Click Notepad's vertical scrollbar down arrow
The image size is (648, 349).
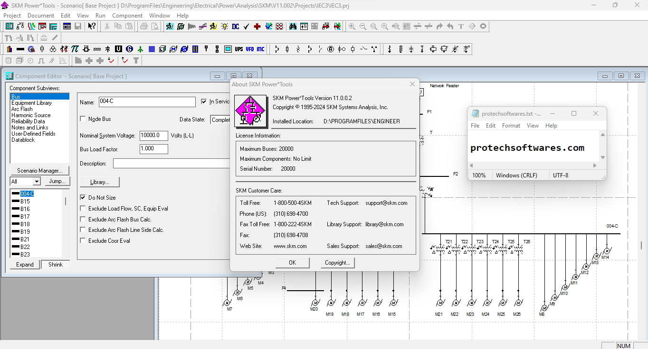click(x=603, y=157)
